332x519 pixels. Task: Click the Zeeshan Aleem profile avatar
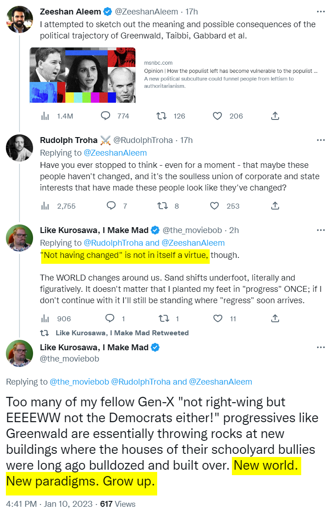tap(20, 19)
